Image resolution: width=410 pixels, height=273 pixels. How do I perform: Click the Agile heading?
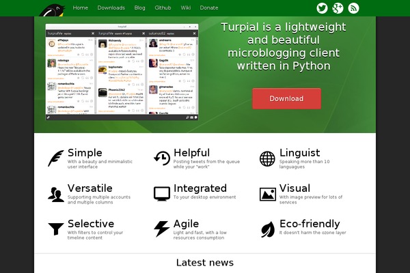186,224
